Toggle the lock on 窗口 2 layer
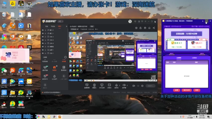Image resolution: width=212 pixels, height=119 pixels. (45, 30)
